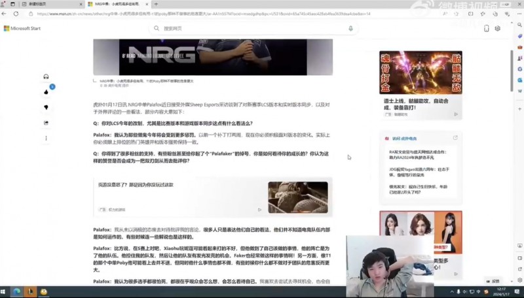Open the yellow round taskbar app icon
Screen dimensions: 524x298
[44, 292]
